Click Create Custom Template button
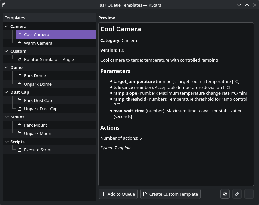 click(x=170, y=194)
